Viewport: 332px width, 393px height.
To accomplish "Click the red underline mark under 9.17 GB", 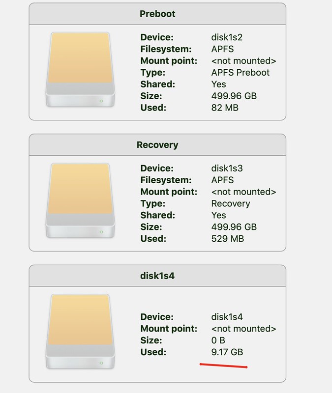I will click(x=224, y=365).
